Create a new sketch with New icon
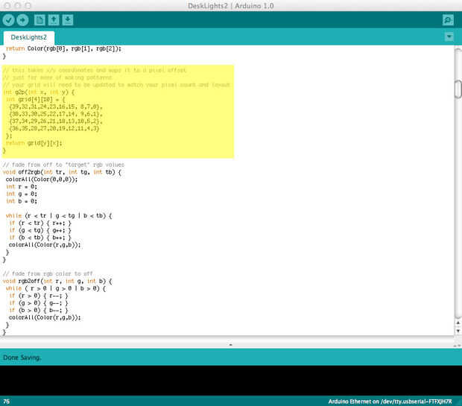462x406 pixels. click(x=39, y=20)
